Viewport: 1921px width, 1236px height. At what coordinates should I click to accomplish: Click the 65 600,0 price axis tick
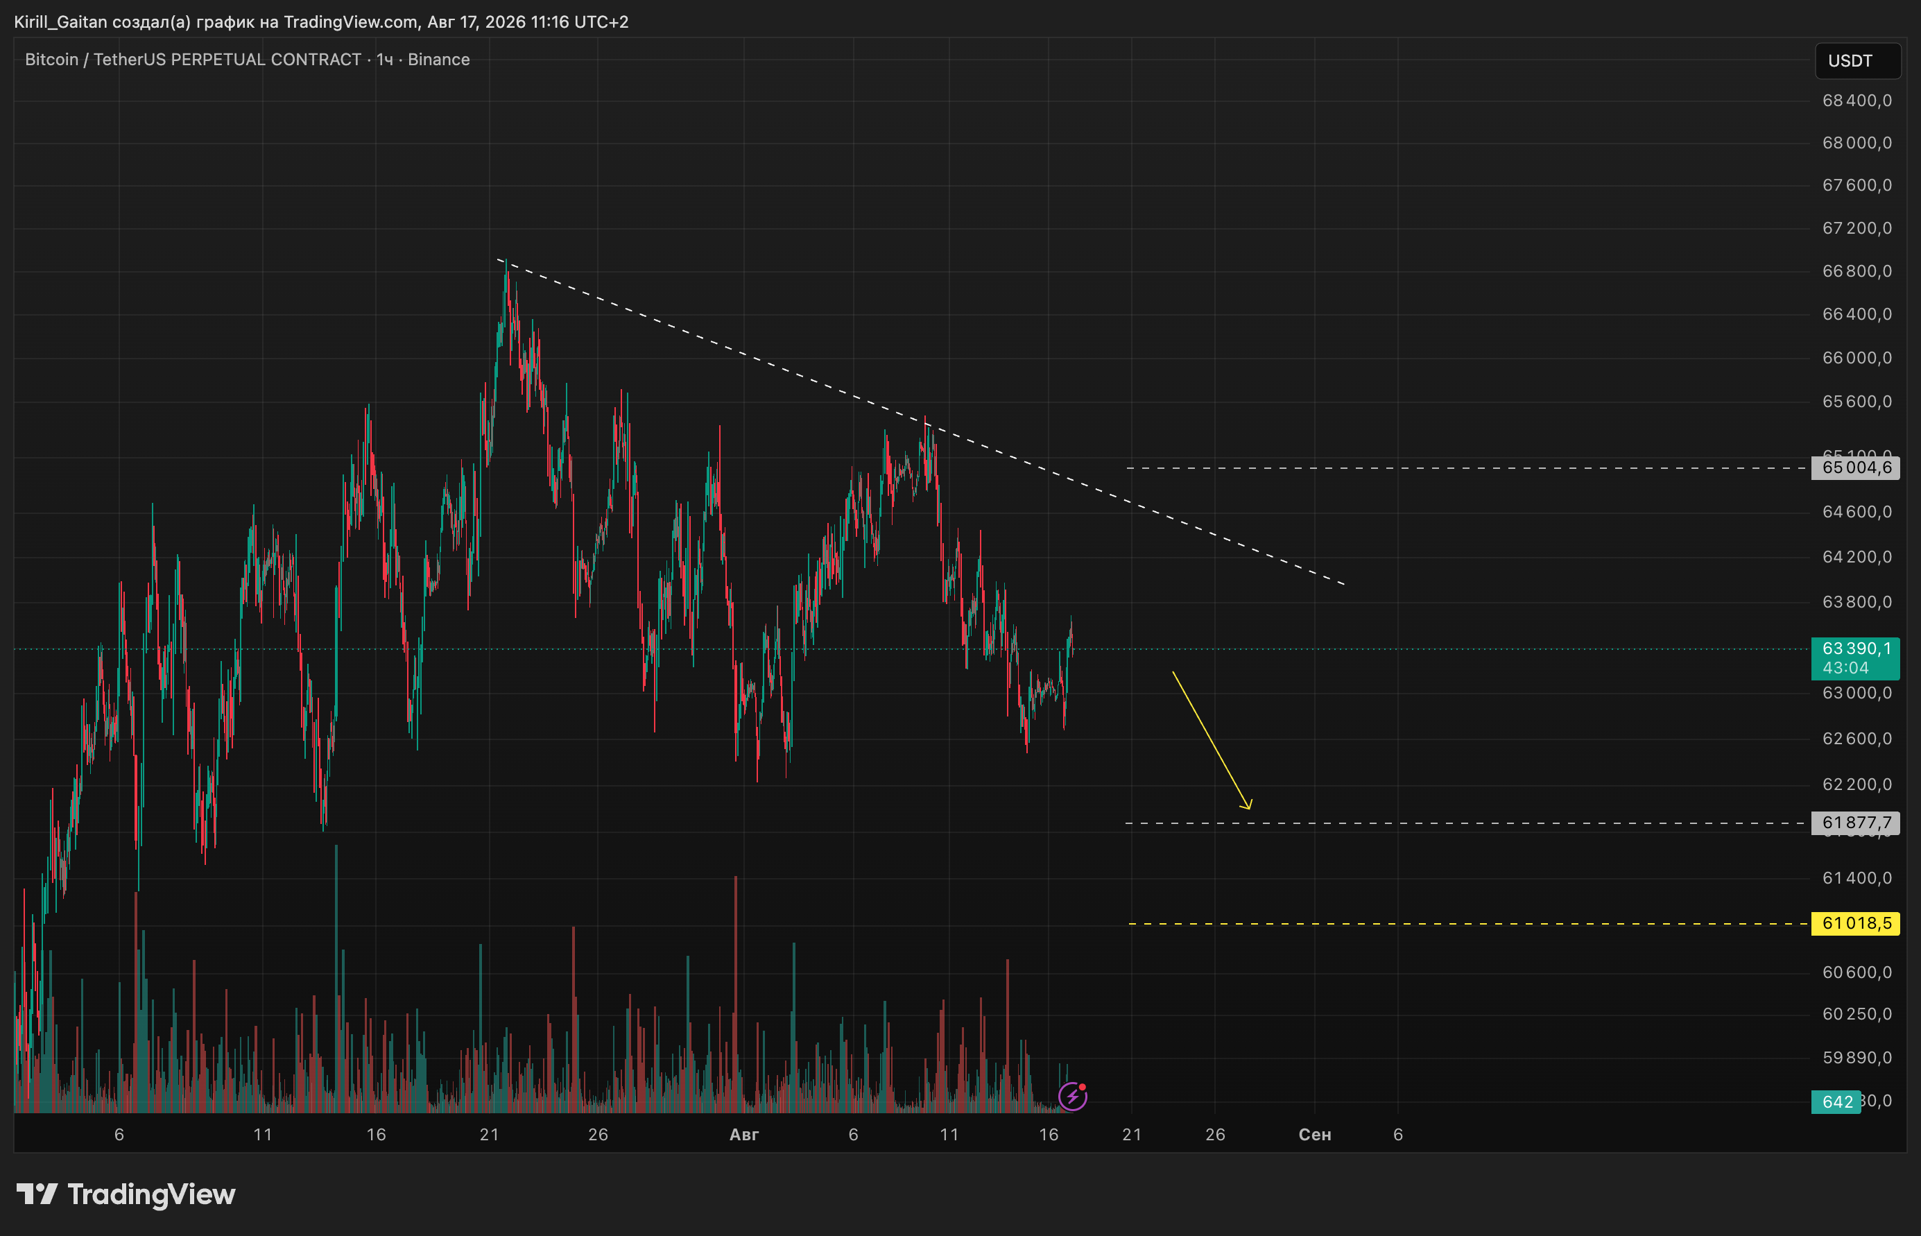click(x=1857, y=402)
